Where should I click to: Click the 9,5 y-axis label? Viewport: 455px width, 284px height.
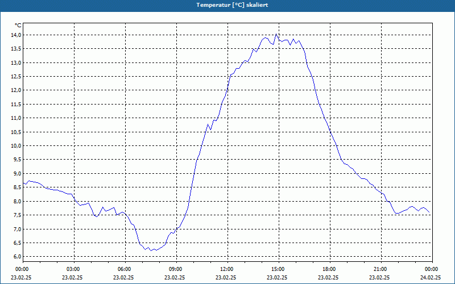click(x=18, y=160)
